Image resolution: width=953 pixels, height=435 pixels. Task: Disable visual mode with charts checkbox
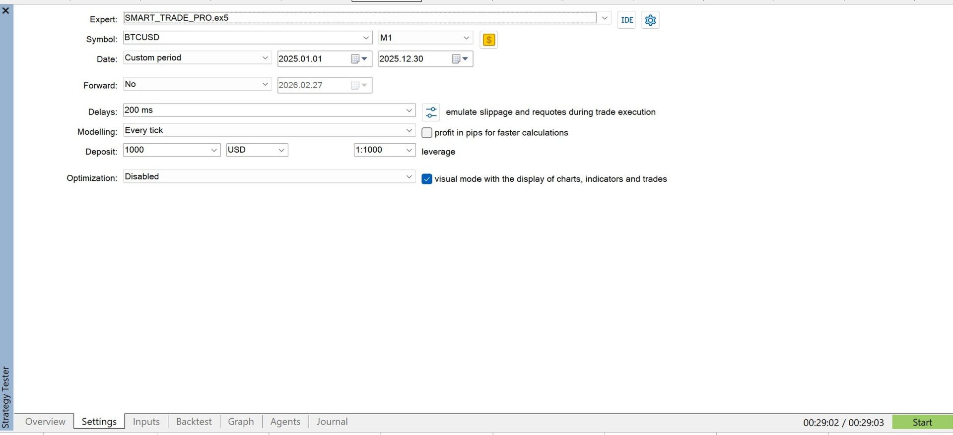tap(427, 179)
